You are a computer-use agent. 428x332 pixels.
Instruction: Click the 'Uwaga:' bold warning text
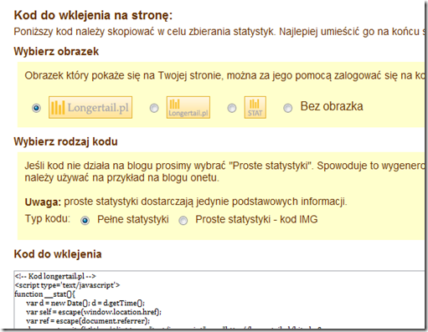43,202
